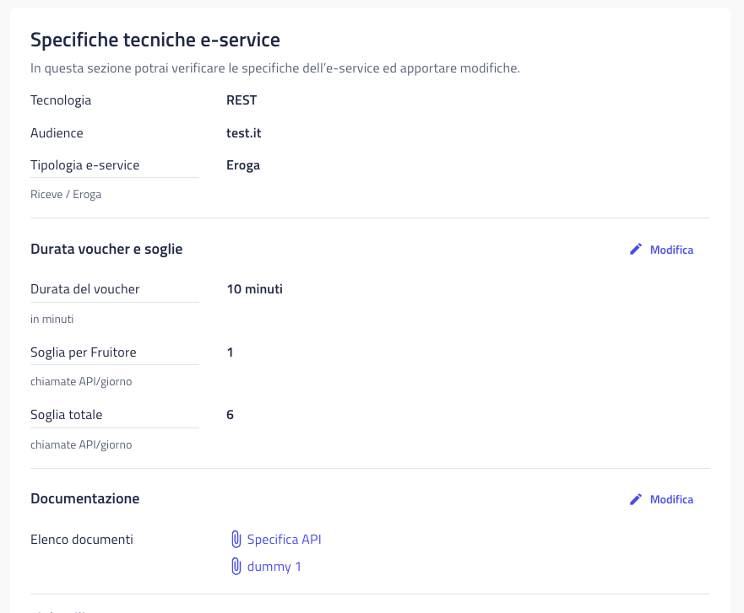Click the paperclip icon next to dummy 1
The height and width of the screenshot is (613, 744).
point(236,566)
